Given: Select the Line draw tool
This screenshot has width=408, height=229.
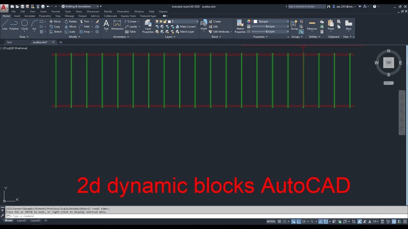Looking at the screenshot, I should coord(5,25).
